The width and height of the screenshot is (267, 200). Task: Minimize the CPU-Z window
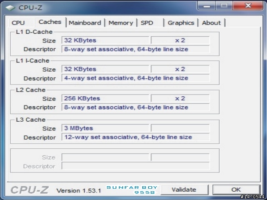207,6
